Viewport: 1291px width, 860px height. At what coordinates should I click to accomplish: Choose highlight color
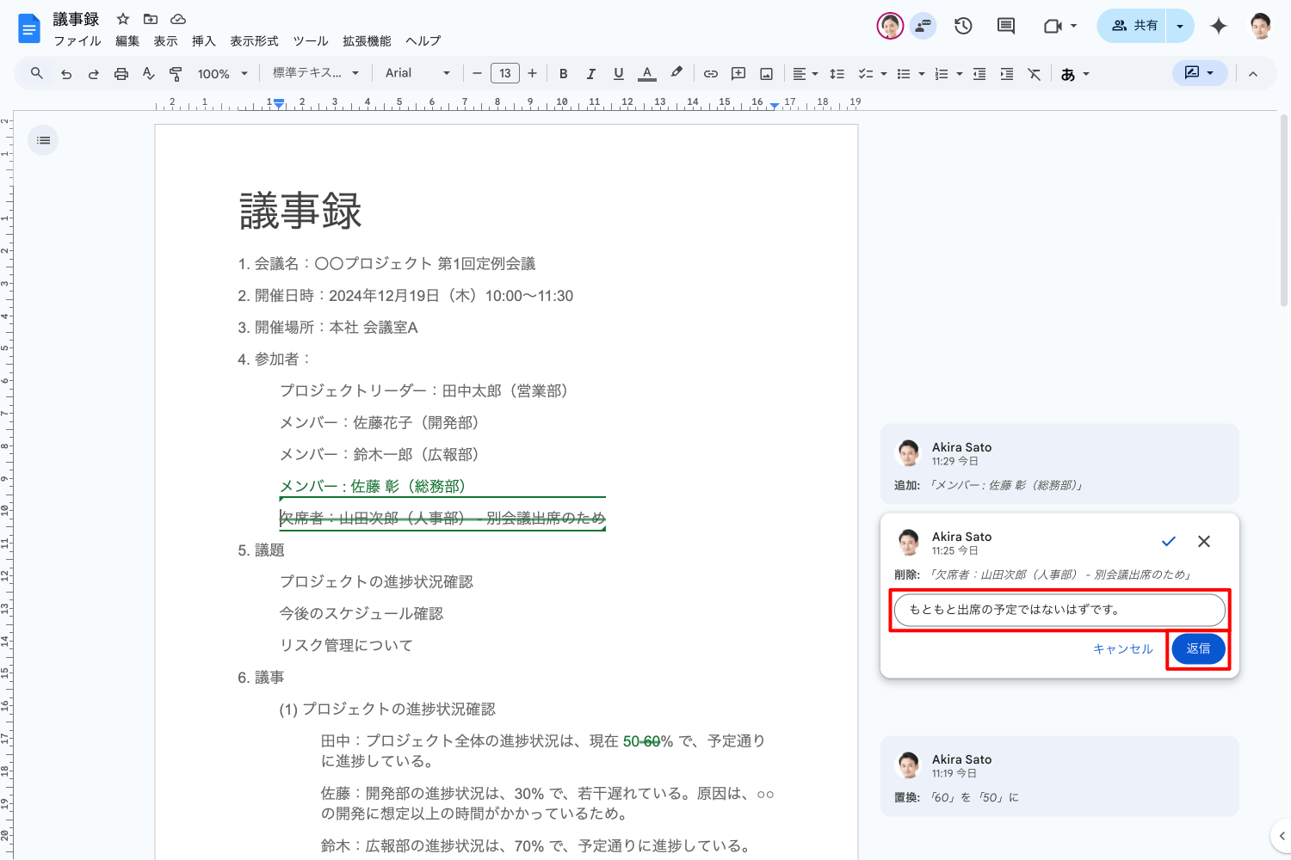click(676, 74)
